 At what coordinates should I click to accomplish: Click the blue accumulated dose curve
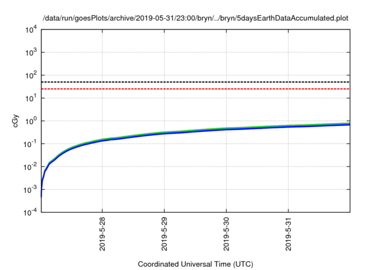click(x=195, y=131)
